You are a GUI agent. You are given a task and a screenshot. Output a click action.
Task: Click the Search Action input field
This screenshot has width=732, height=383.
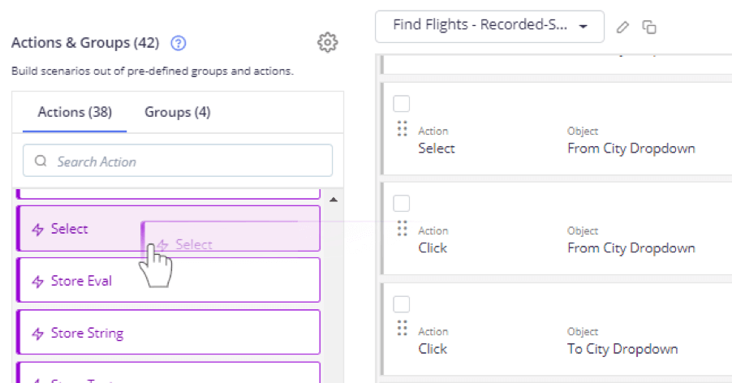[x=178, y=161]
